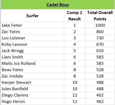Screen dimensions: 115x105
Task: Click the 860 points cell
Action: pyautogui.click(x=100, y=31)
